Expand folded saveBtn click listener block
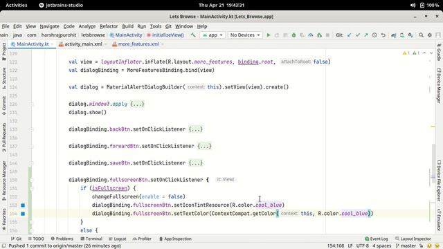The image size is (443, 249). click(196, 163)
